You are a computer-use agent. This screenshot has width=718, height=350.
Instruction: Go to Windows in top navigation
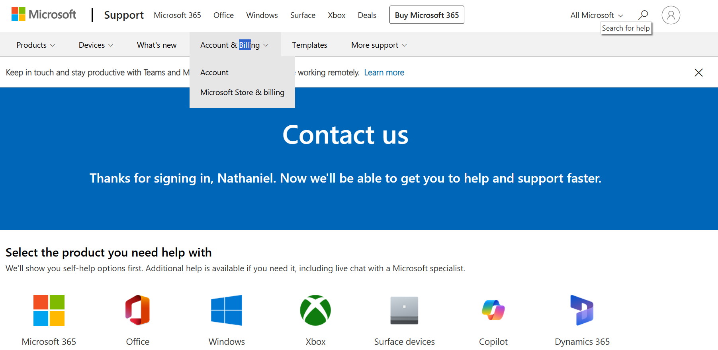(262, 15)
